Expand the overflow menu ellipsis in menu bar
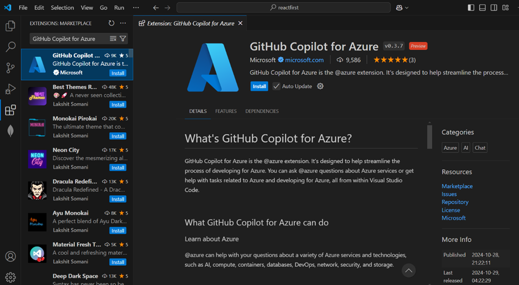This screenshot has width=519, height=285. [x=136, y=8]
